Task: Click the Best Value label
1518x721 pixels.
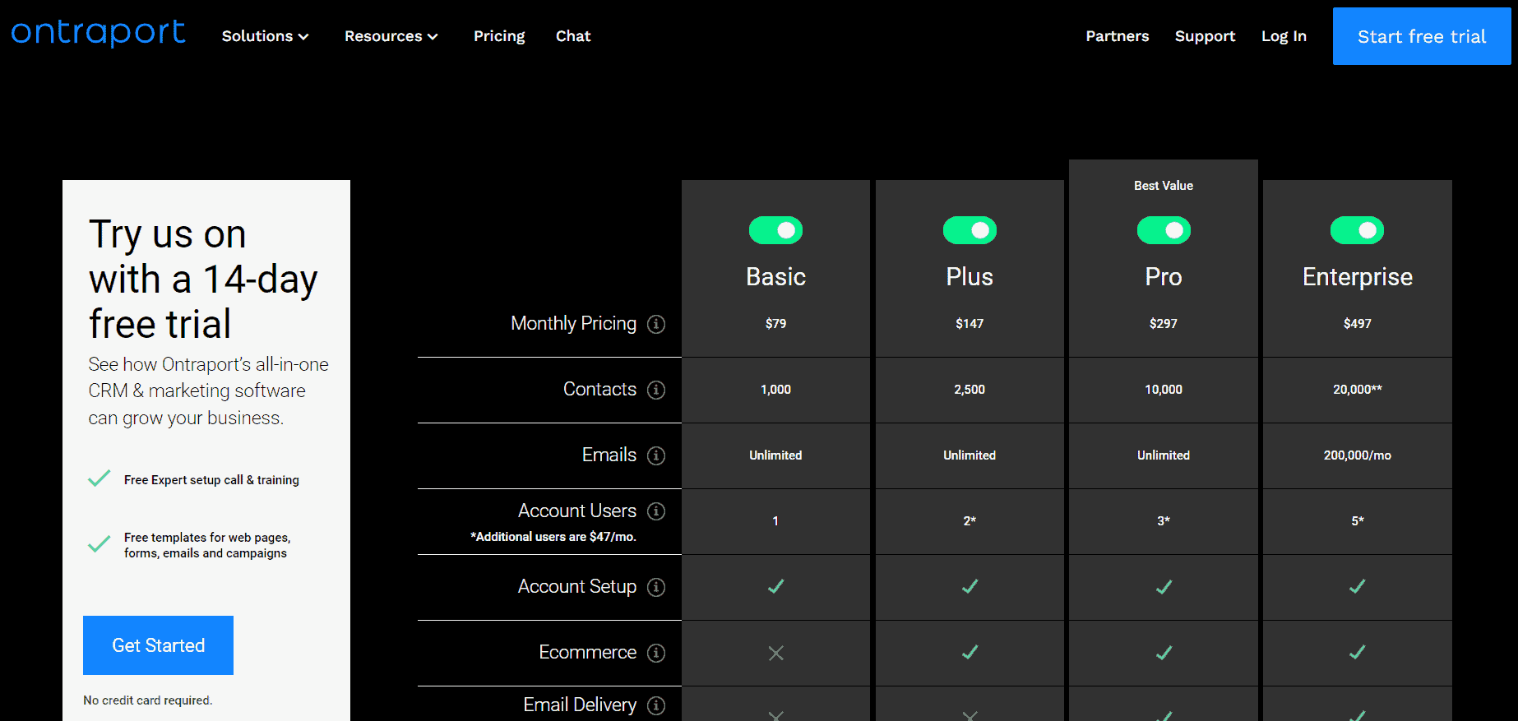Action: [1164, 186]
